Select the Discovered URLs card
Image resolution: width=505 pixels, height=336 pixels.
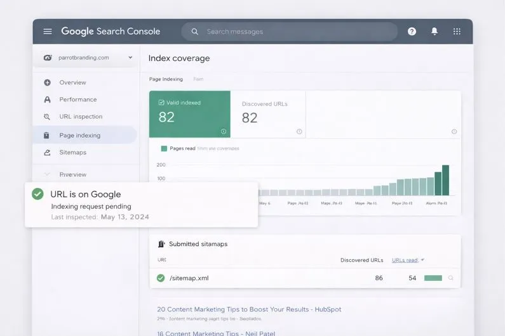(268, 114)
